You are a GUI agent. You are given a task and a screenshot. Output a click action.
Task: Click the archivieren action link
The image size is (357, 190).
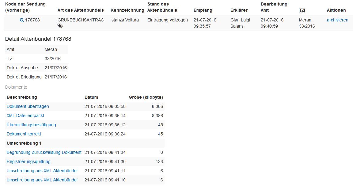pyautogui.click(x=337, y=20)
